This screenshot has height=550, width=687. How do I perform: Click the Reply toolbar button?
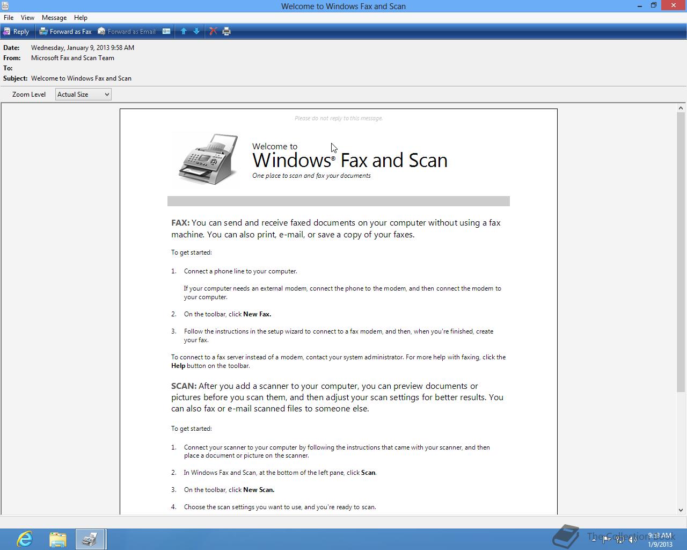(16, 32)
